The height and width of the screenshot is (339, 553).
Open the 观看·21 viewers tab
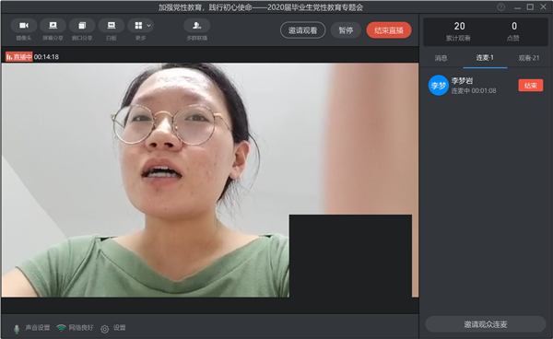529,58
